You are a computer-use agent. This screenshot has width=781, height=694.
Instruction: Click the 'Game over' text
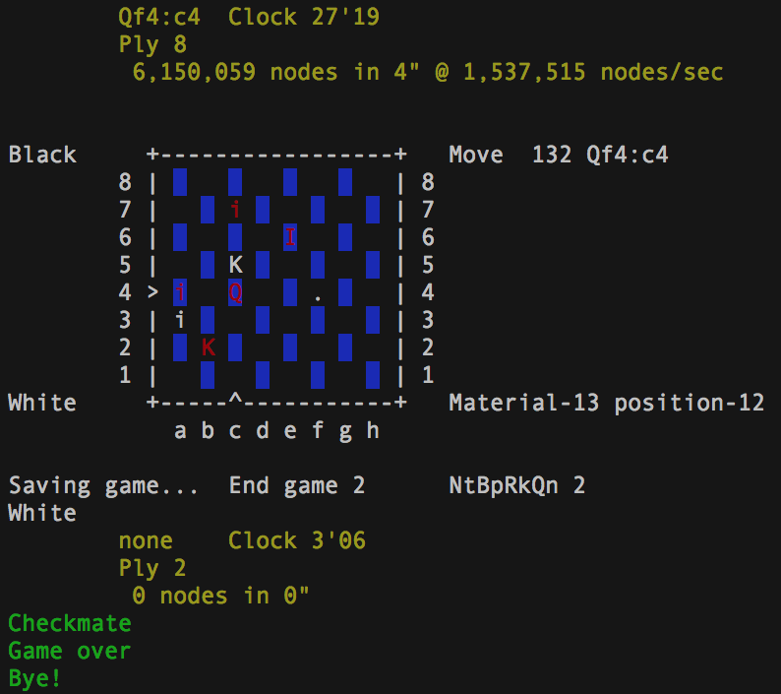(70, 651)
